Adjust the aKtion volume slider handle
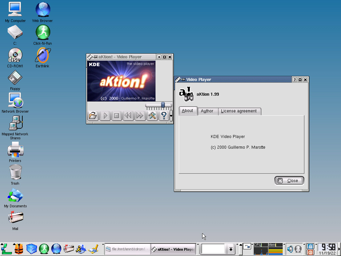 pyautogui.click(x=163, y=105)
